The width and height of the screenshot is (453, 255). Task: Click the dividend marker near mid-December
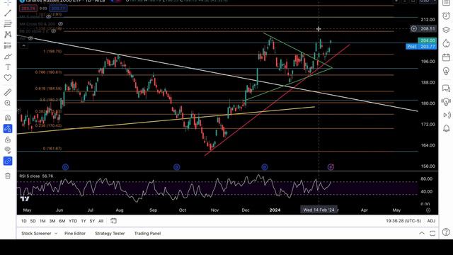coord(264,167)
